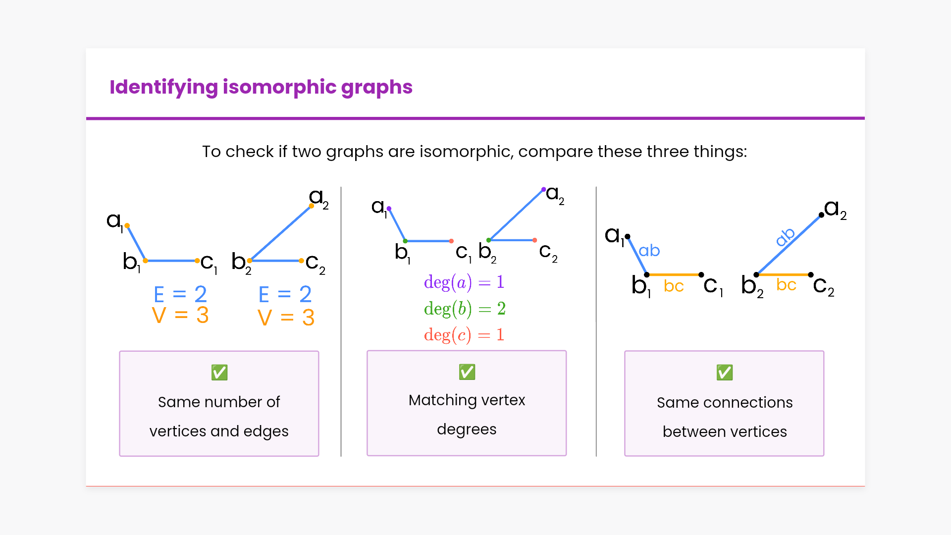Click the "Identifying isomorphic graphs" title

point(261,87)
